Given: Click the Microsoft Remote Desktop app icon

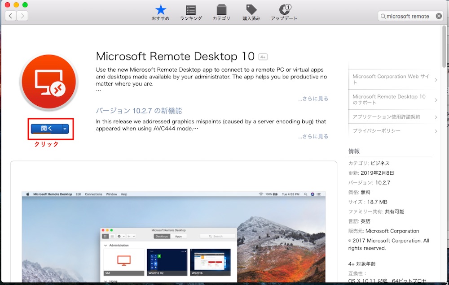Looking at the screenshot, I should point(49,82).
